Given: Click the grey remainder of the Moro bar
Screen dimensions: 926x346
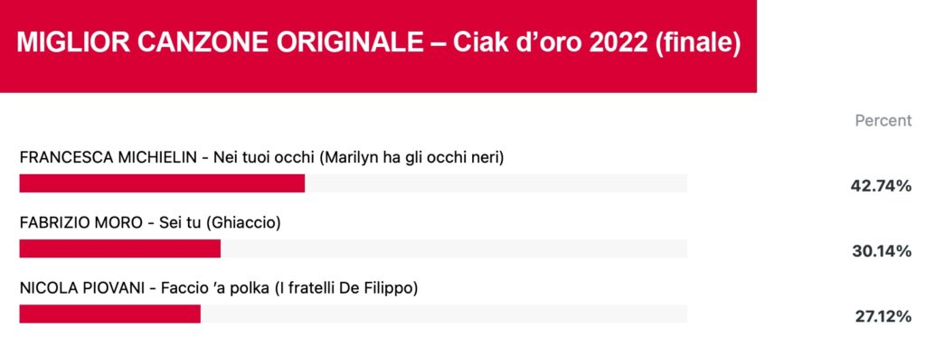Looking at the screenshot, I should pyautogui.click(x=454, y=248).
